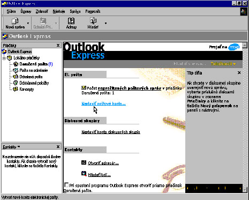The width and height of the screenshot is (249, 200).
Task: Open the Totožnosti dropdown
Action: coord(223,64)
